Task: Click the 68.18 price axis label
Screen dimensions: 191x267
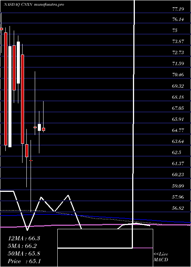Action: tap(178, 97)
